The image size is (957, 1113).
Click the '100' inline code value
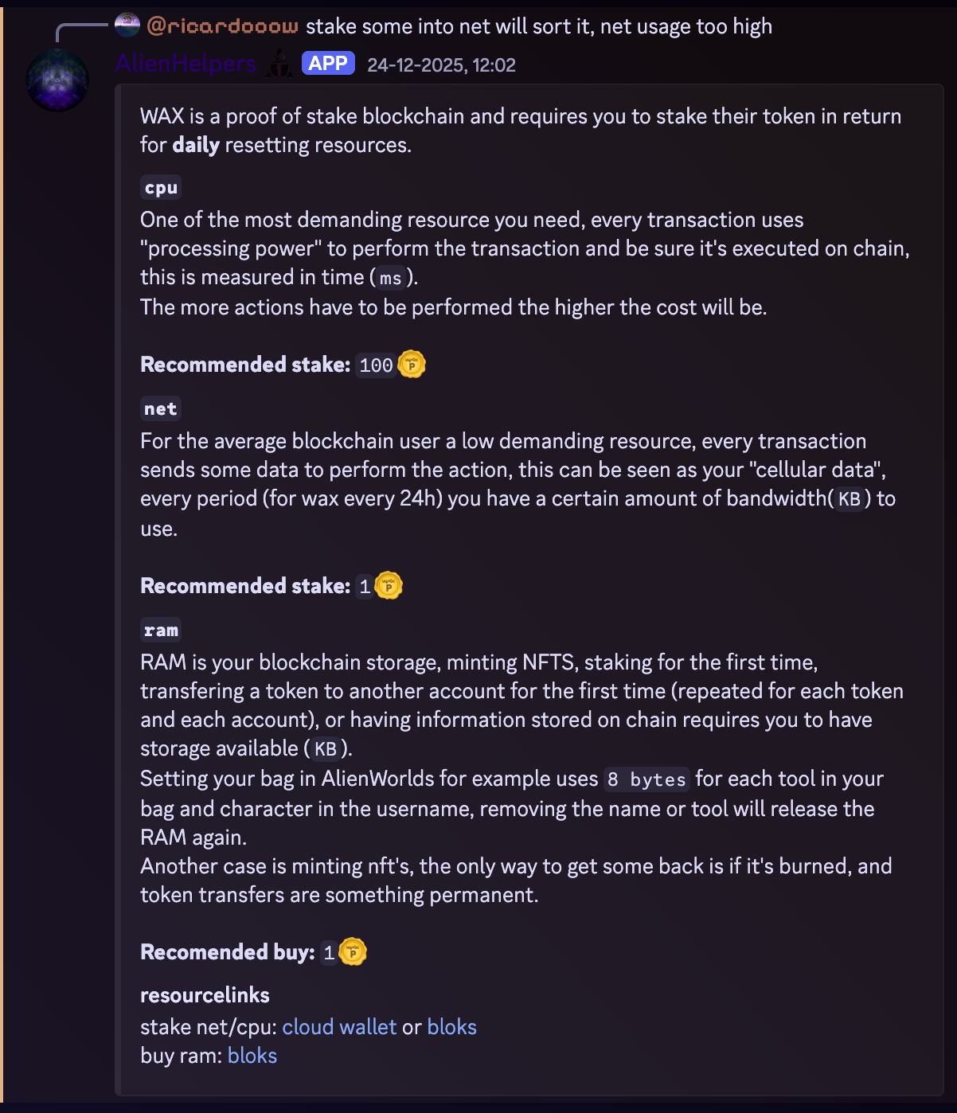pyautogui.click(x=376, y=365)
